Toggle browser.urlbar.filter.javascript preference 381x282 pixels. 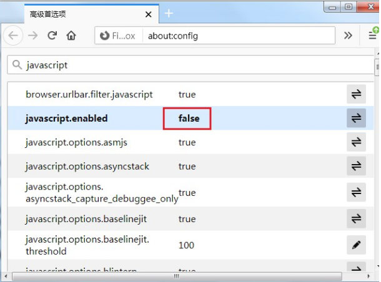[356, 94]
